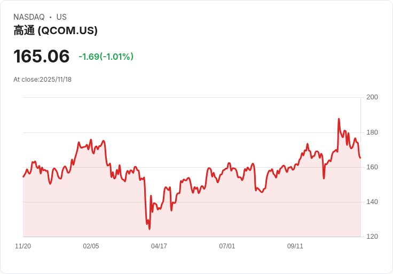Click the 120 y-axis label

click(372, 237)
